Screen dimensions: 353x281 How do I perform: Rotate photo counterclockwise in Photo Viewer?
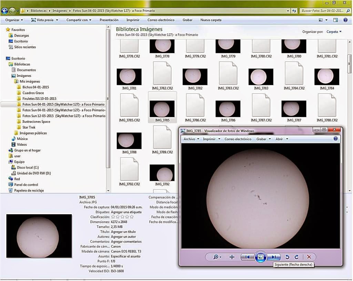click(287, 257)
